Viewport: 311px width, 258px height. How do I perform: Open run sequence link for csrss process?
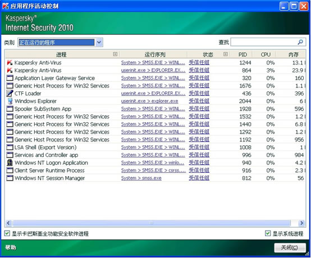click(153, 171)
